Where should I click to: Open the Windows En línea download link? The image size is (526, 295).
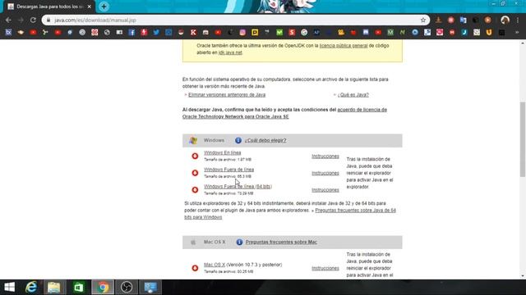(x=223, y=153)
